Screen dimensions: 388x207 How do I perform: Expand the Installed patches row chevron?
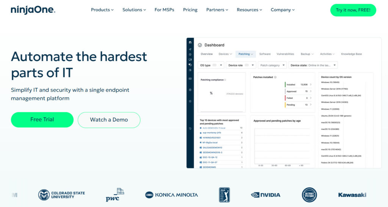311,84
